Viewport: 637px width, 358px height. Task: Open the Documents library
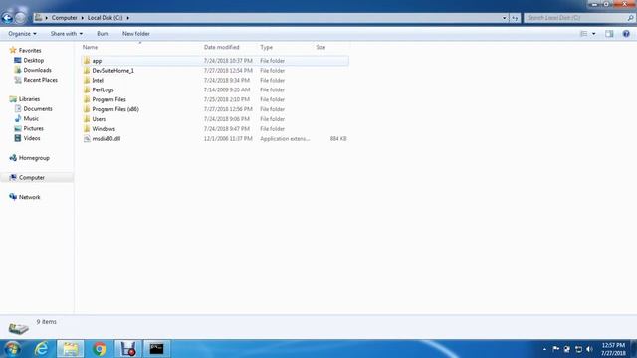coord(38,108)
